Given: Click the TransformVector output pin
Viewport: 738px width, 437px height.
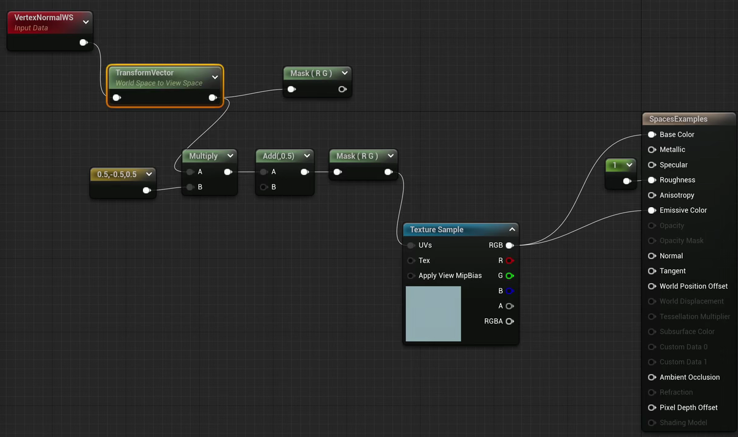Looking at the screenshot, I should tap(212, 97).
